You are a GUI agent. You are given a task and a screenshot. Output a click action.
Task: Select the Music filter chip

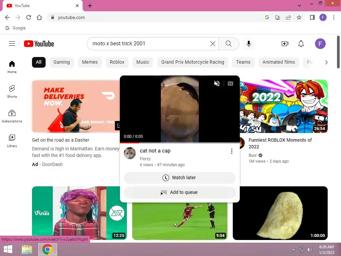tap(143, 62)
